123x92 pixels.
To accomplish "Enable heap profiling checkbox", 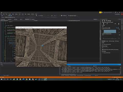I will coord(103,49).
